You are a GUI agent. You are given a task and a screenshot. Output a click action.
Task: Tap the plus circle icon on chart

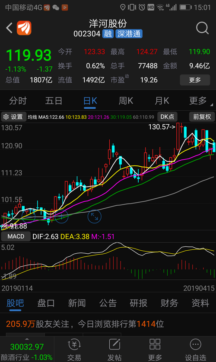pyautogui.click(x=61, y=217)
